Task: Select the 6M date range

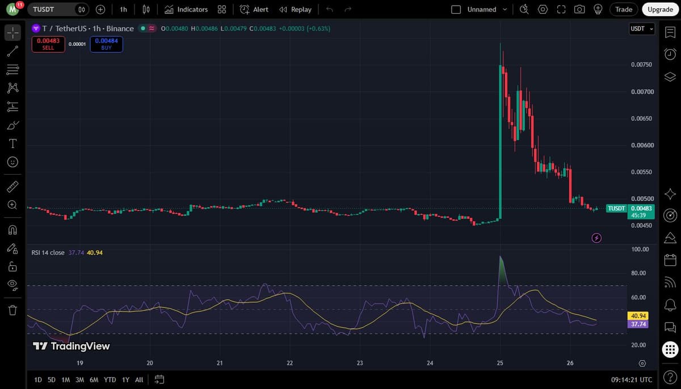Action: click(x=94, y=379)
